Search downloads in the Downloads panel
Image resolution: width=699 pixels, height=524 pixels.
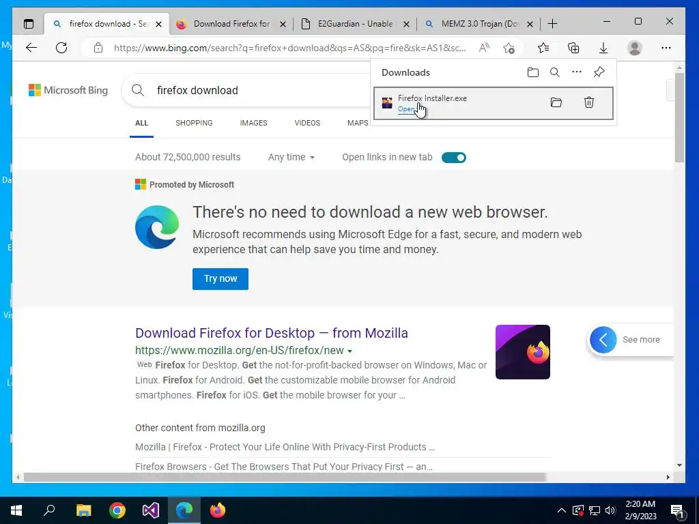click(x=554, y=72)
